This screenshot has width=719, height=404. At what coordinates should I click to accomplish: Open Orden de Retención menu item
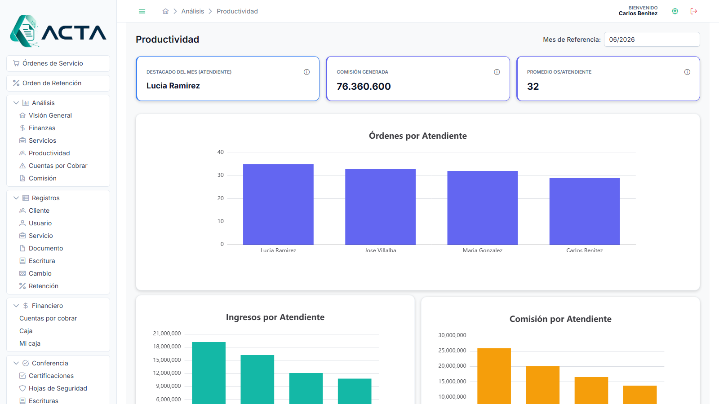tap(58, 83)
